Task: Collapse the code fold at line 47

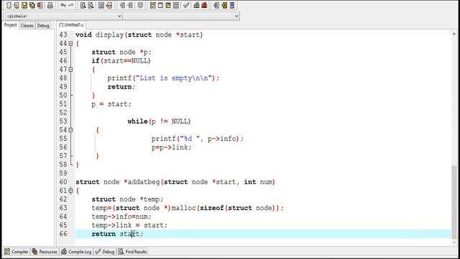Action: tap(70, 69)
